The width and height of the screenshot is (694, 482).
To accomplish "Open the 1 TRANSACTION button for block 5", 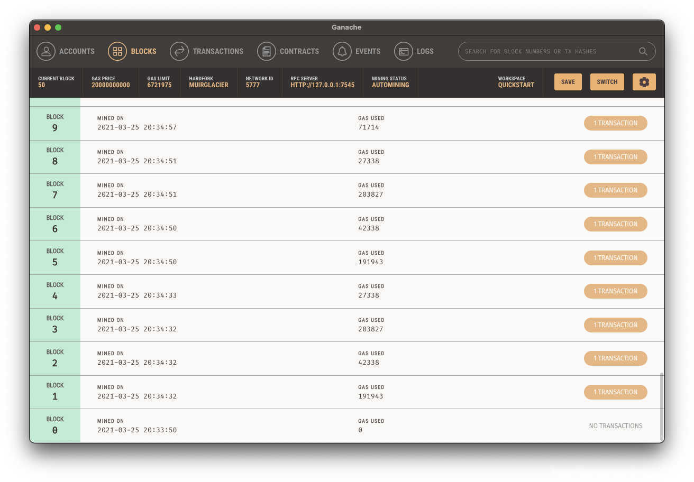I will pos(616,258).
